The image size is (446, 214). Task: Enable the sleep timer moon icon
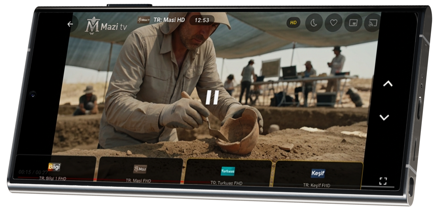[x=313, y=23]
